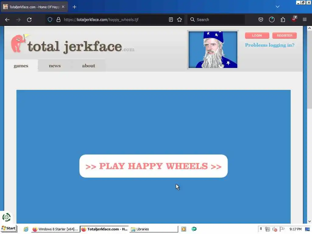Image resolution: width=312 pixels, height=234 pixels.
Task: Open the extensions puzzle-piece icon
Action: pos(283,19)
